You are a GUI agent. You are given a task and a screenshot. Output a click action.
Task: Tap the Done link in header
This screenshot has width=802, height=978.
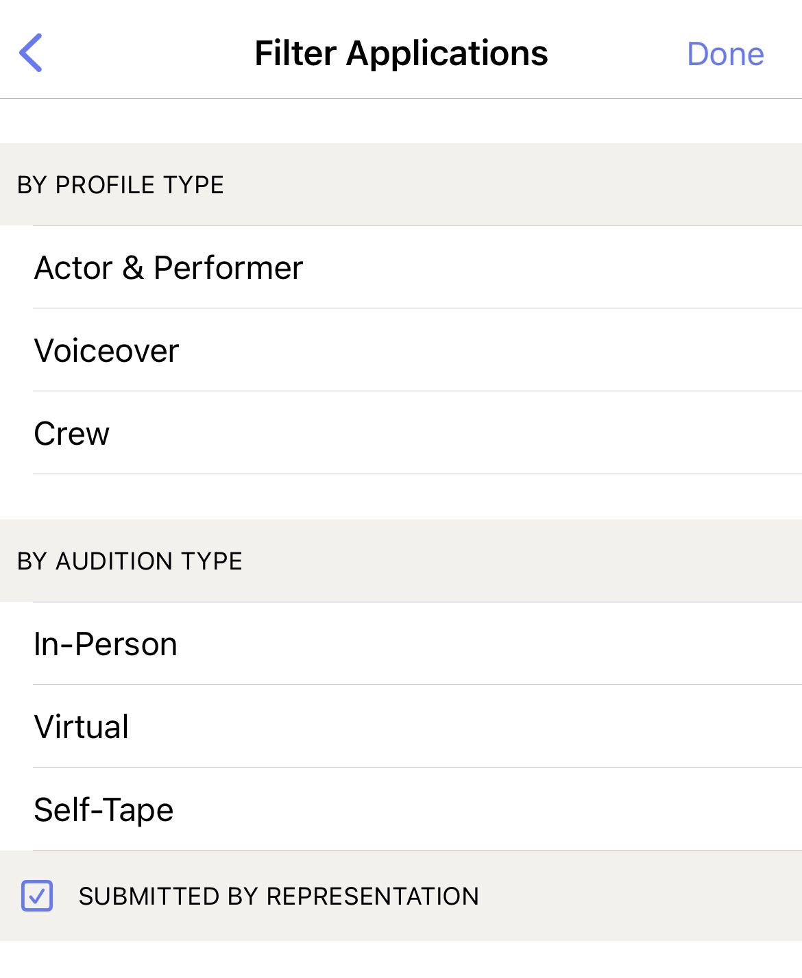click(x=725, y=53)
